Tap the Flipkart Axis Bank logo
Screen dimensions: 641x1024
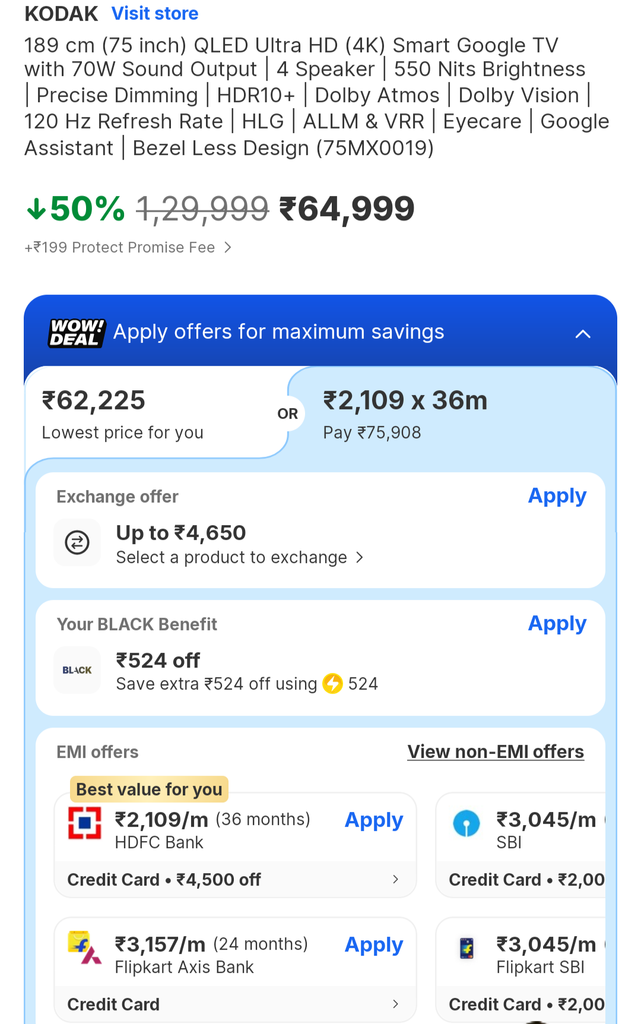[x=85, y=947]
